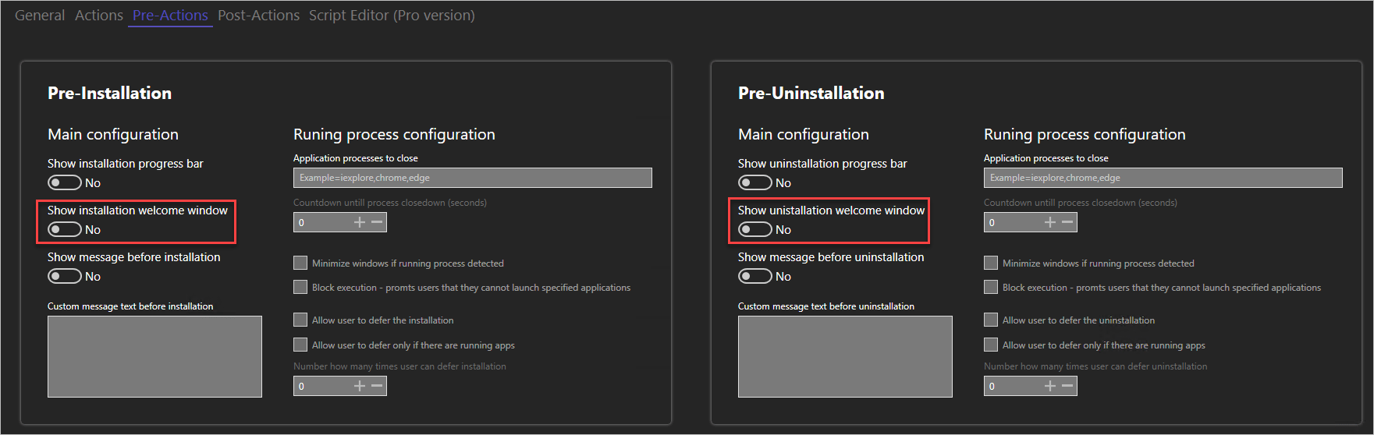
Task: Click custom message text box before uninstallation
Action: pyautogui.click(x=845, y=356)
